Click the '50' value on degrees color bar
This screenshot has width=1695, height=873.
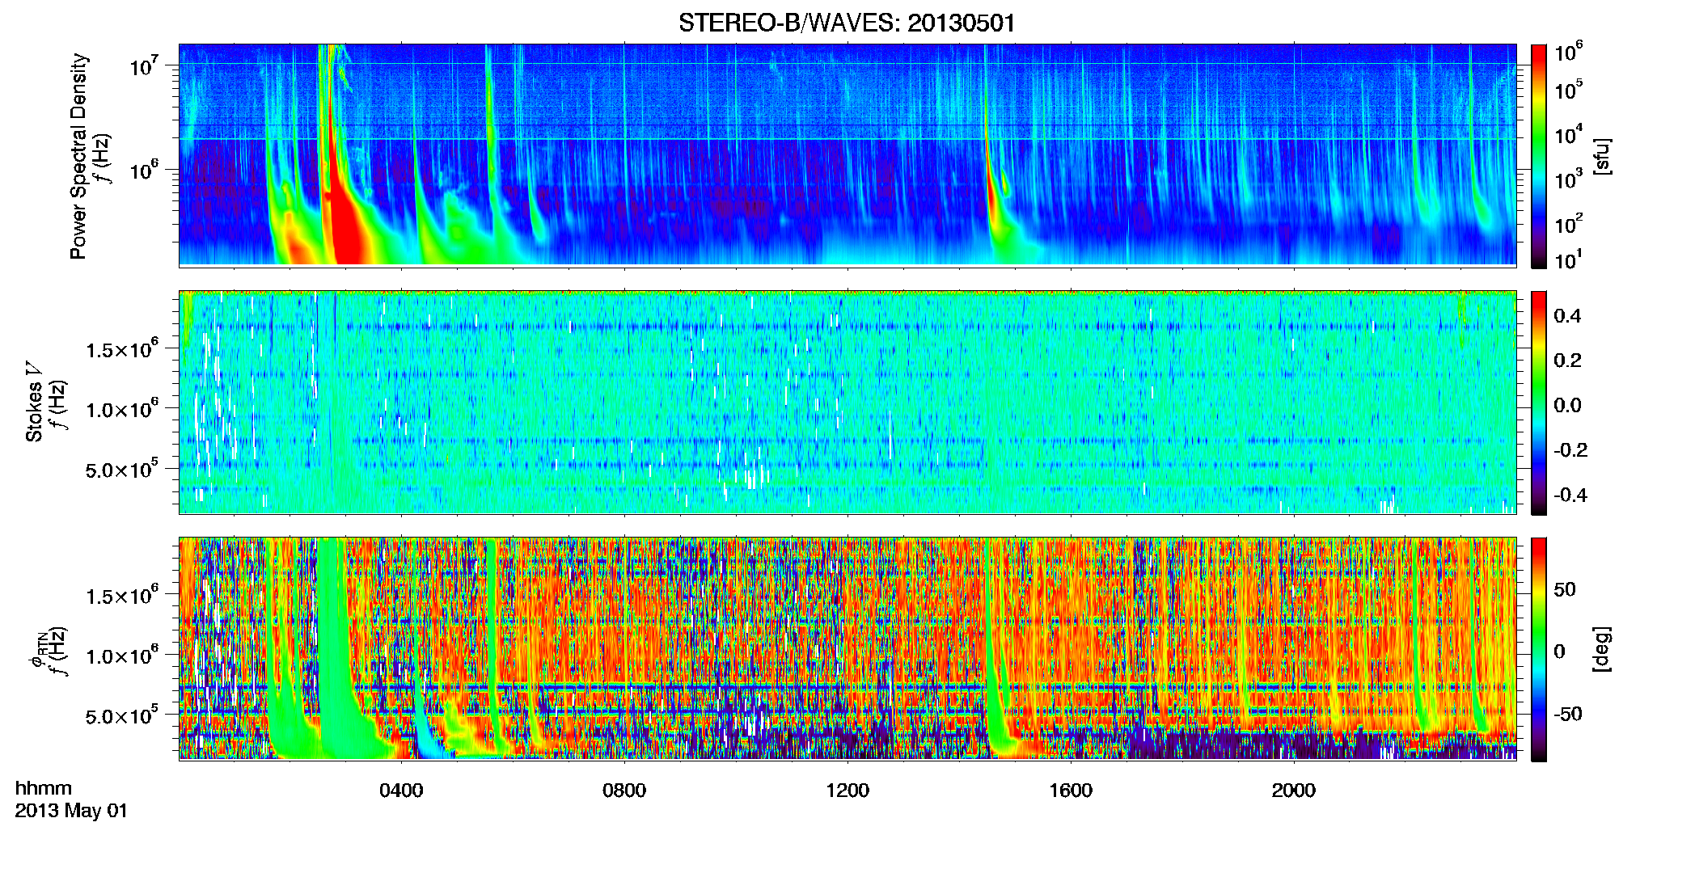click(x=1565, y=589)
